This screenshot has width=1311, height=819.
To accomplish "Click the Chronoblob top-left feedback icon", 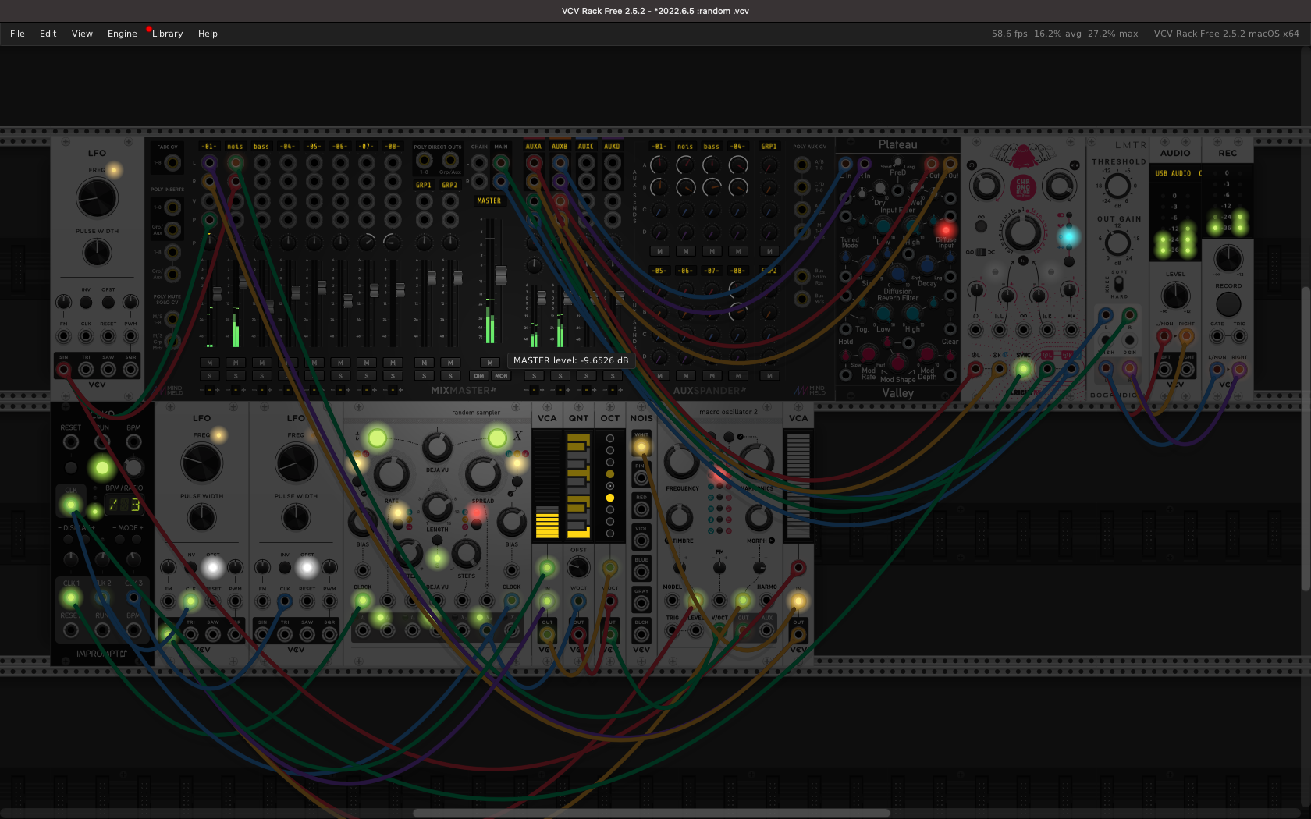I will [x=972, y=165].
